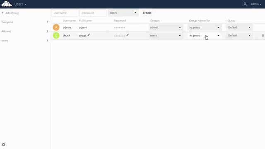This screenshot has width=265, height=149.
Task: Click chuck's masked password dots
Action: 120,36
